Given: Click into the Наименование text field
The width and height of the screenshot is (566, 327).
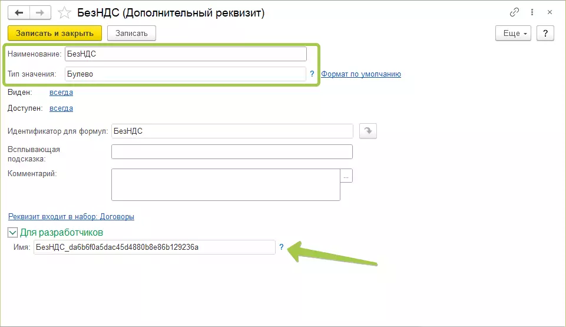Looking at the screenshot, I should (186, 54).
